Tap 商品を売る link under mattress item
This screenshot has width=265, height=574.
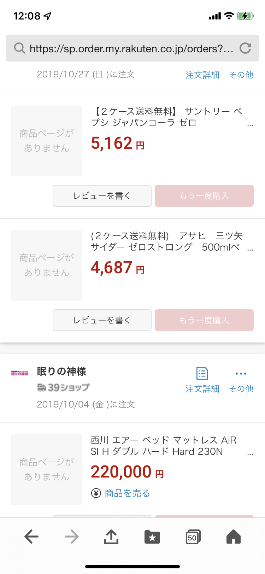coord(127,493)
